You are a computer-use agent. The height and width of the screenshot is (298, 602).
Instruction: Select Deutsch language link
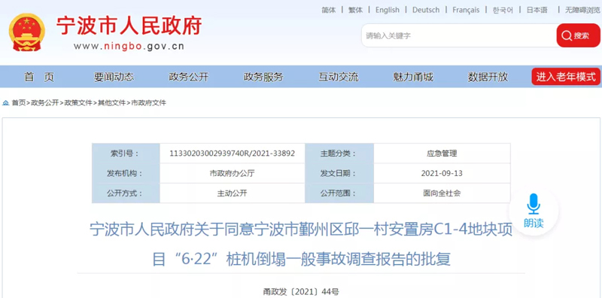(426, 10)
